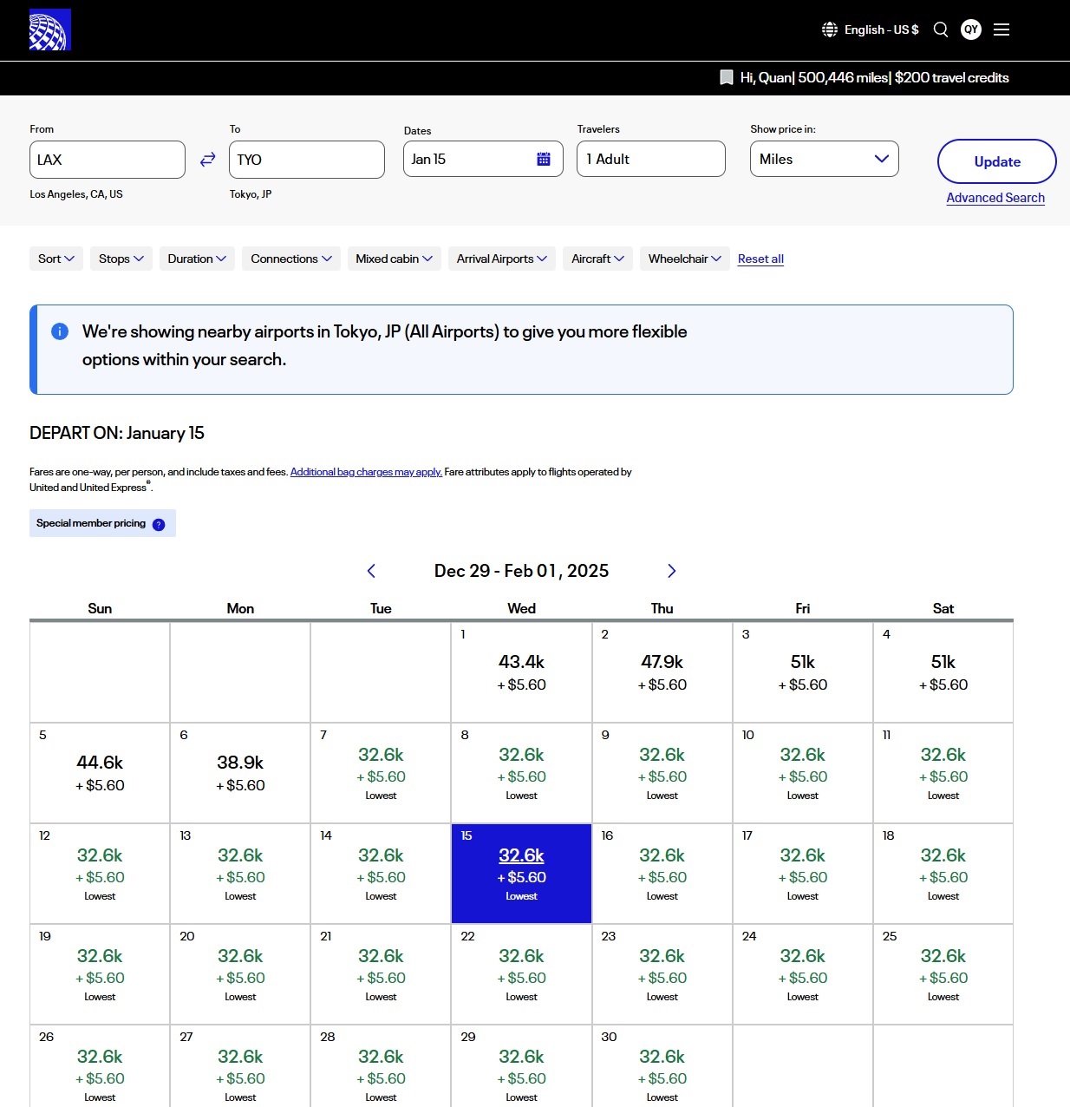Go to previous calendar month arrow
1070x1107 pixels.
371,571
